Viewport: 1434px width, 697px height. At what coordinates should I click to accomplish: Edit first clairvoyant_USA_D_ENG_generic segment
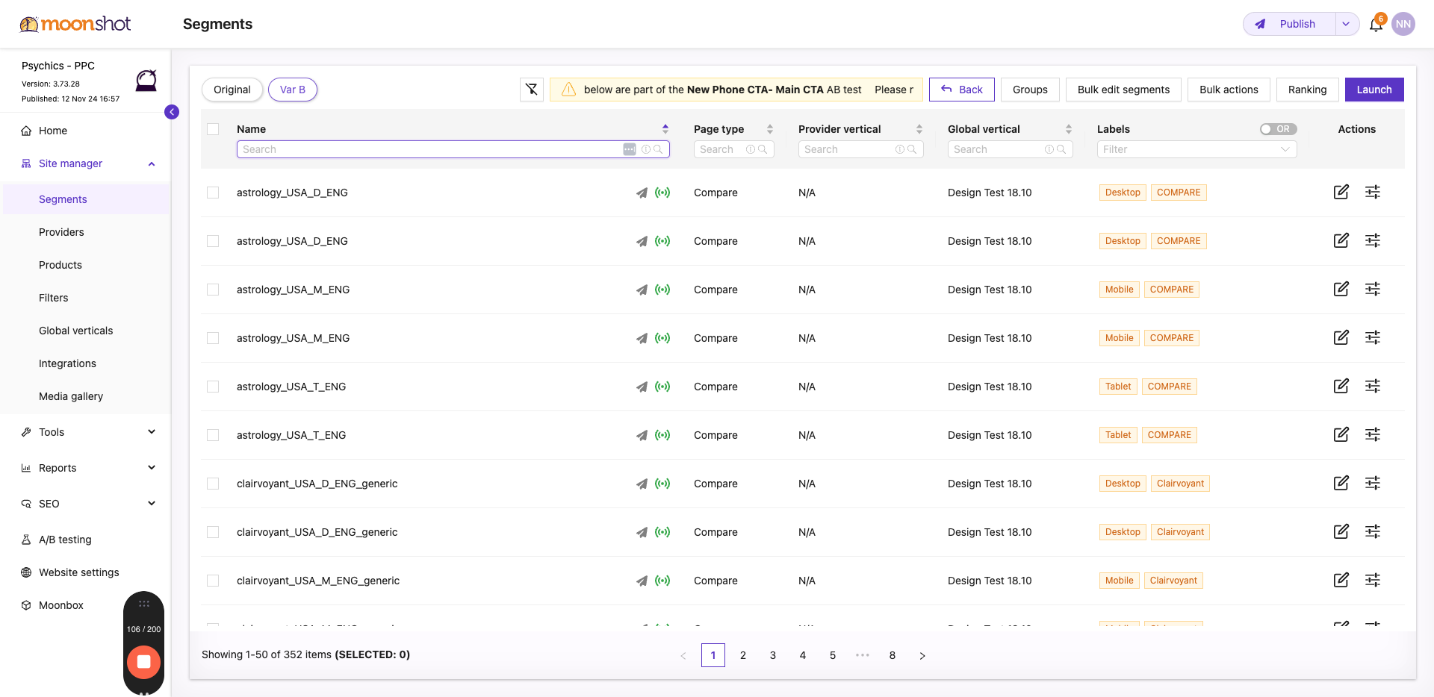point(1341,483)
